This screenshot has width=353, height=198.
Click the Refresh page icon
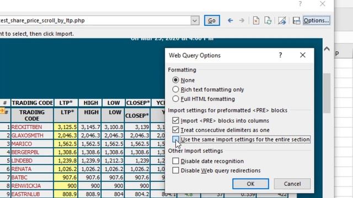pos(268,21)
